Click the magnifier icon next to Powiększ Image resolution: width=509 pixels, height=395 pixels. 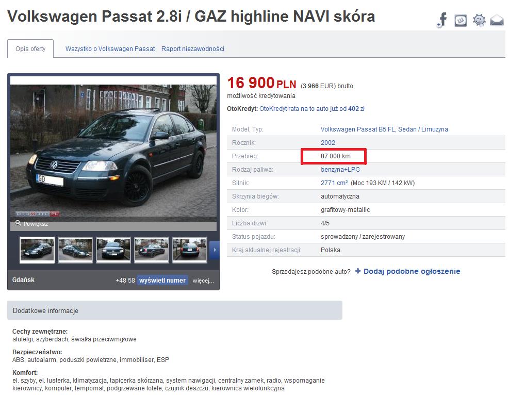coord(18,223)
